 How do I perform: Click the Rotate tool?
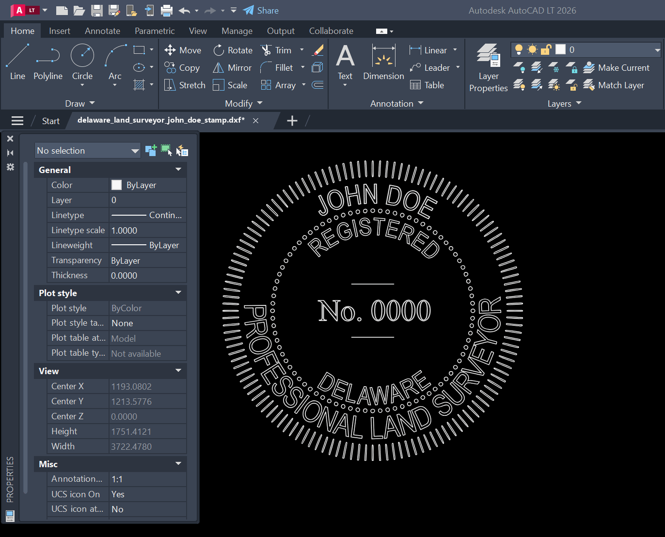click(233, 50)
